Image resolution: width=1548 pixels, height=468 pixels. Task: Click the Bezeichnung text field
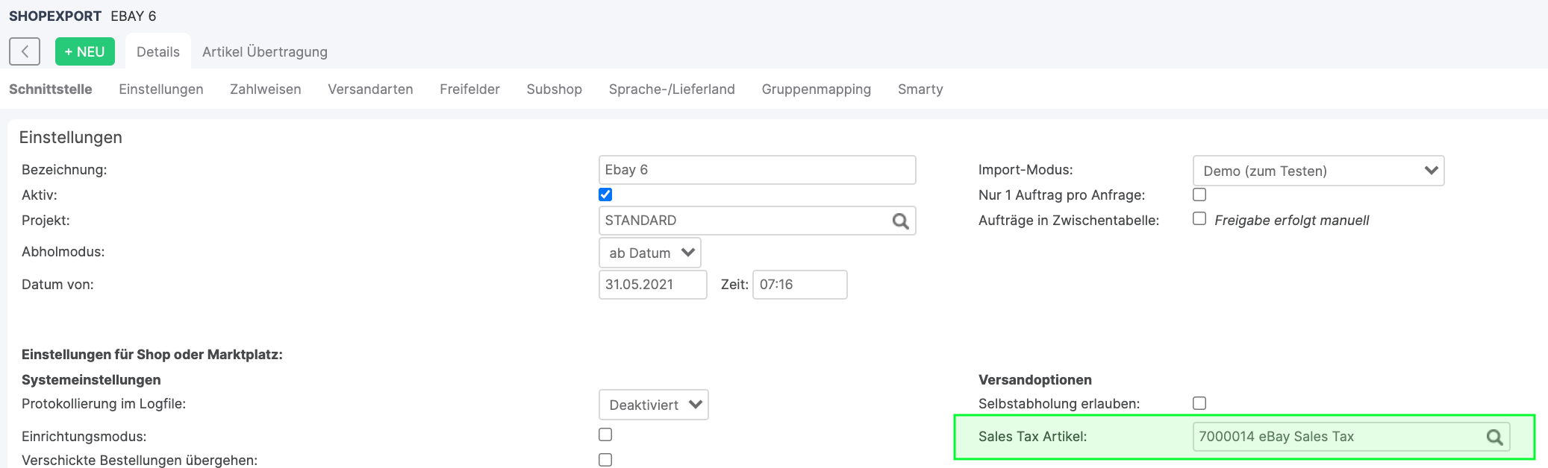(x=757, y=170)
